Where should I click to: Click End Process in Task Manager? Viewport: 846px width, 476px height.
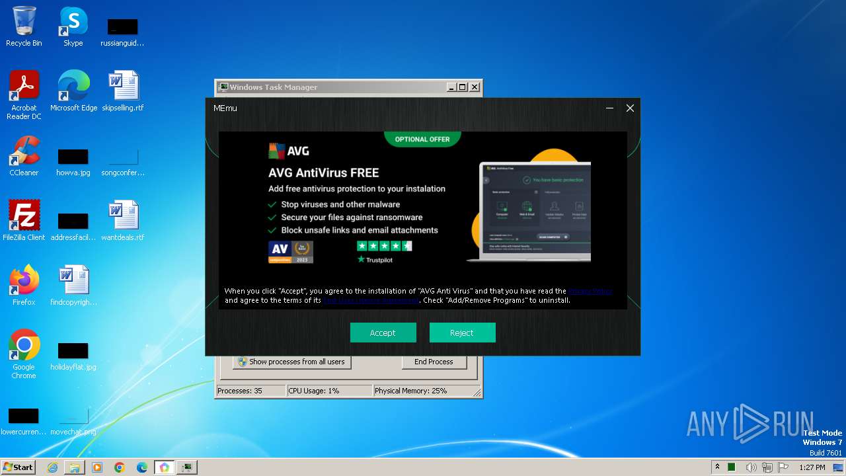point(434,362)
